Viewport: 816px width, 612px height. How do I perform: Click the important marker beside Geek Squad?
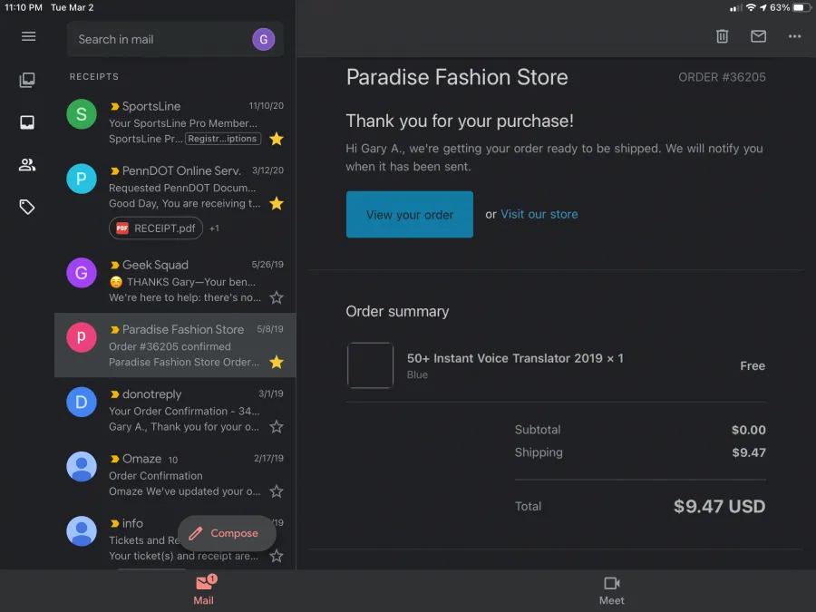click(x=114, y=265)
